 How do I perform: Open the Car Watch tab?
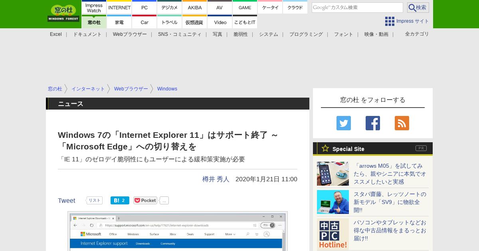coord(144,22)
